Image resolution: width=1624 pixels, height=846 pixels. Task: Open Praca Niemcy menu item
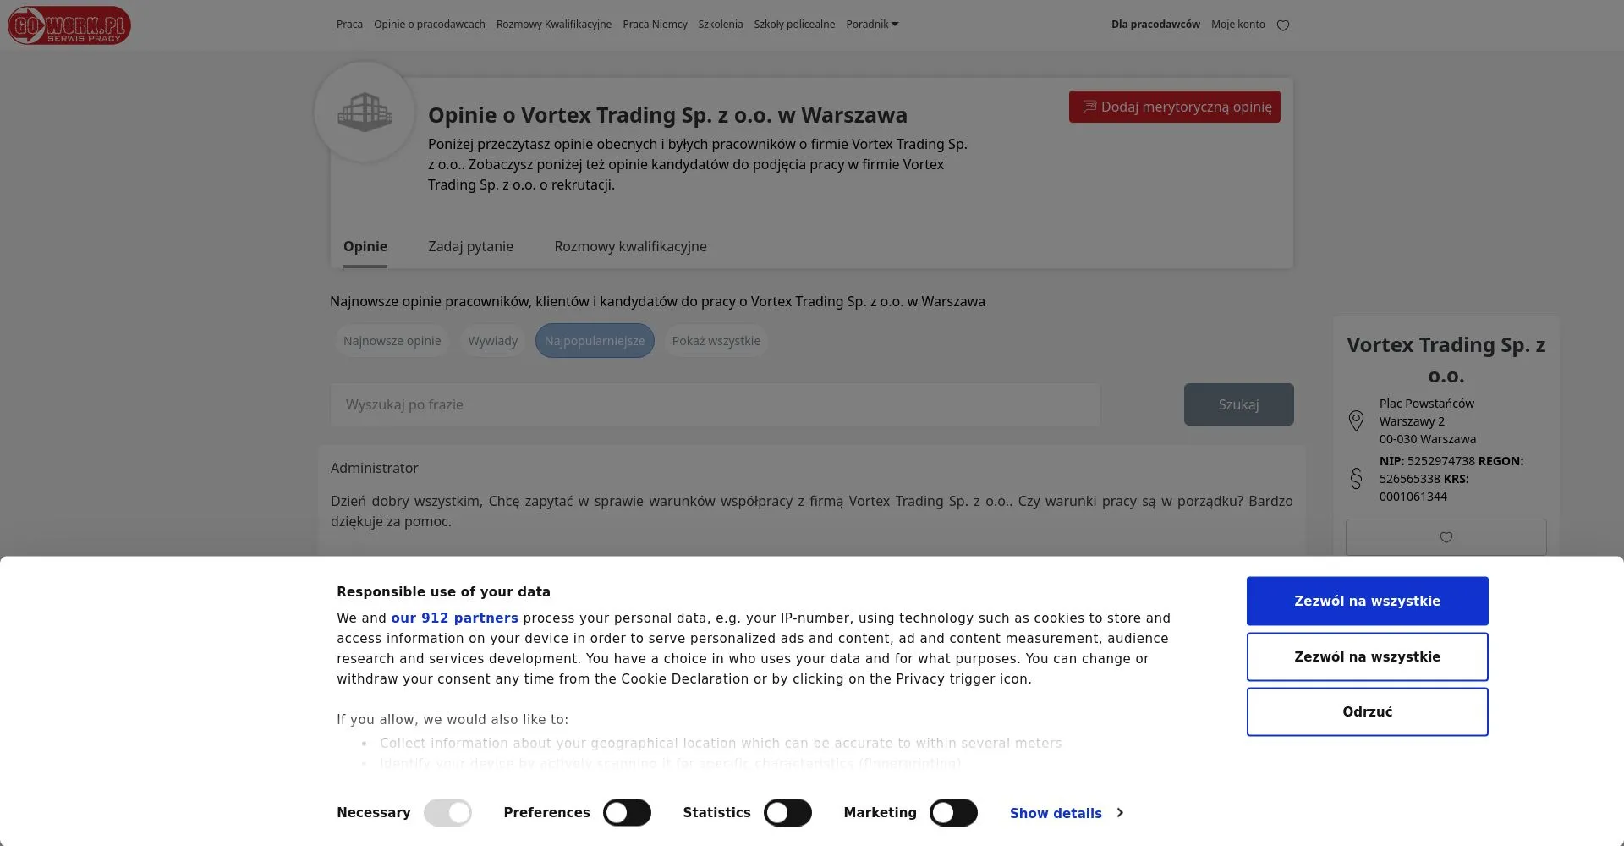tap(655, 25)
